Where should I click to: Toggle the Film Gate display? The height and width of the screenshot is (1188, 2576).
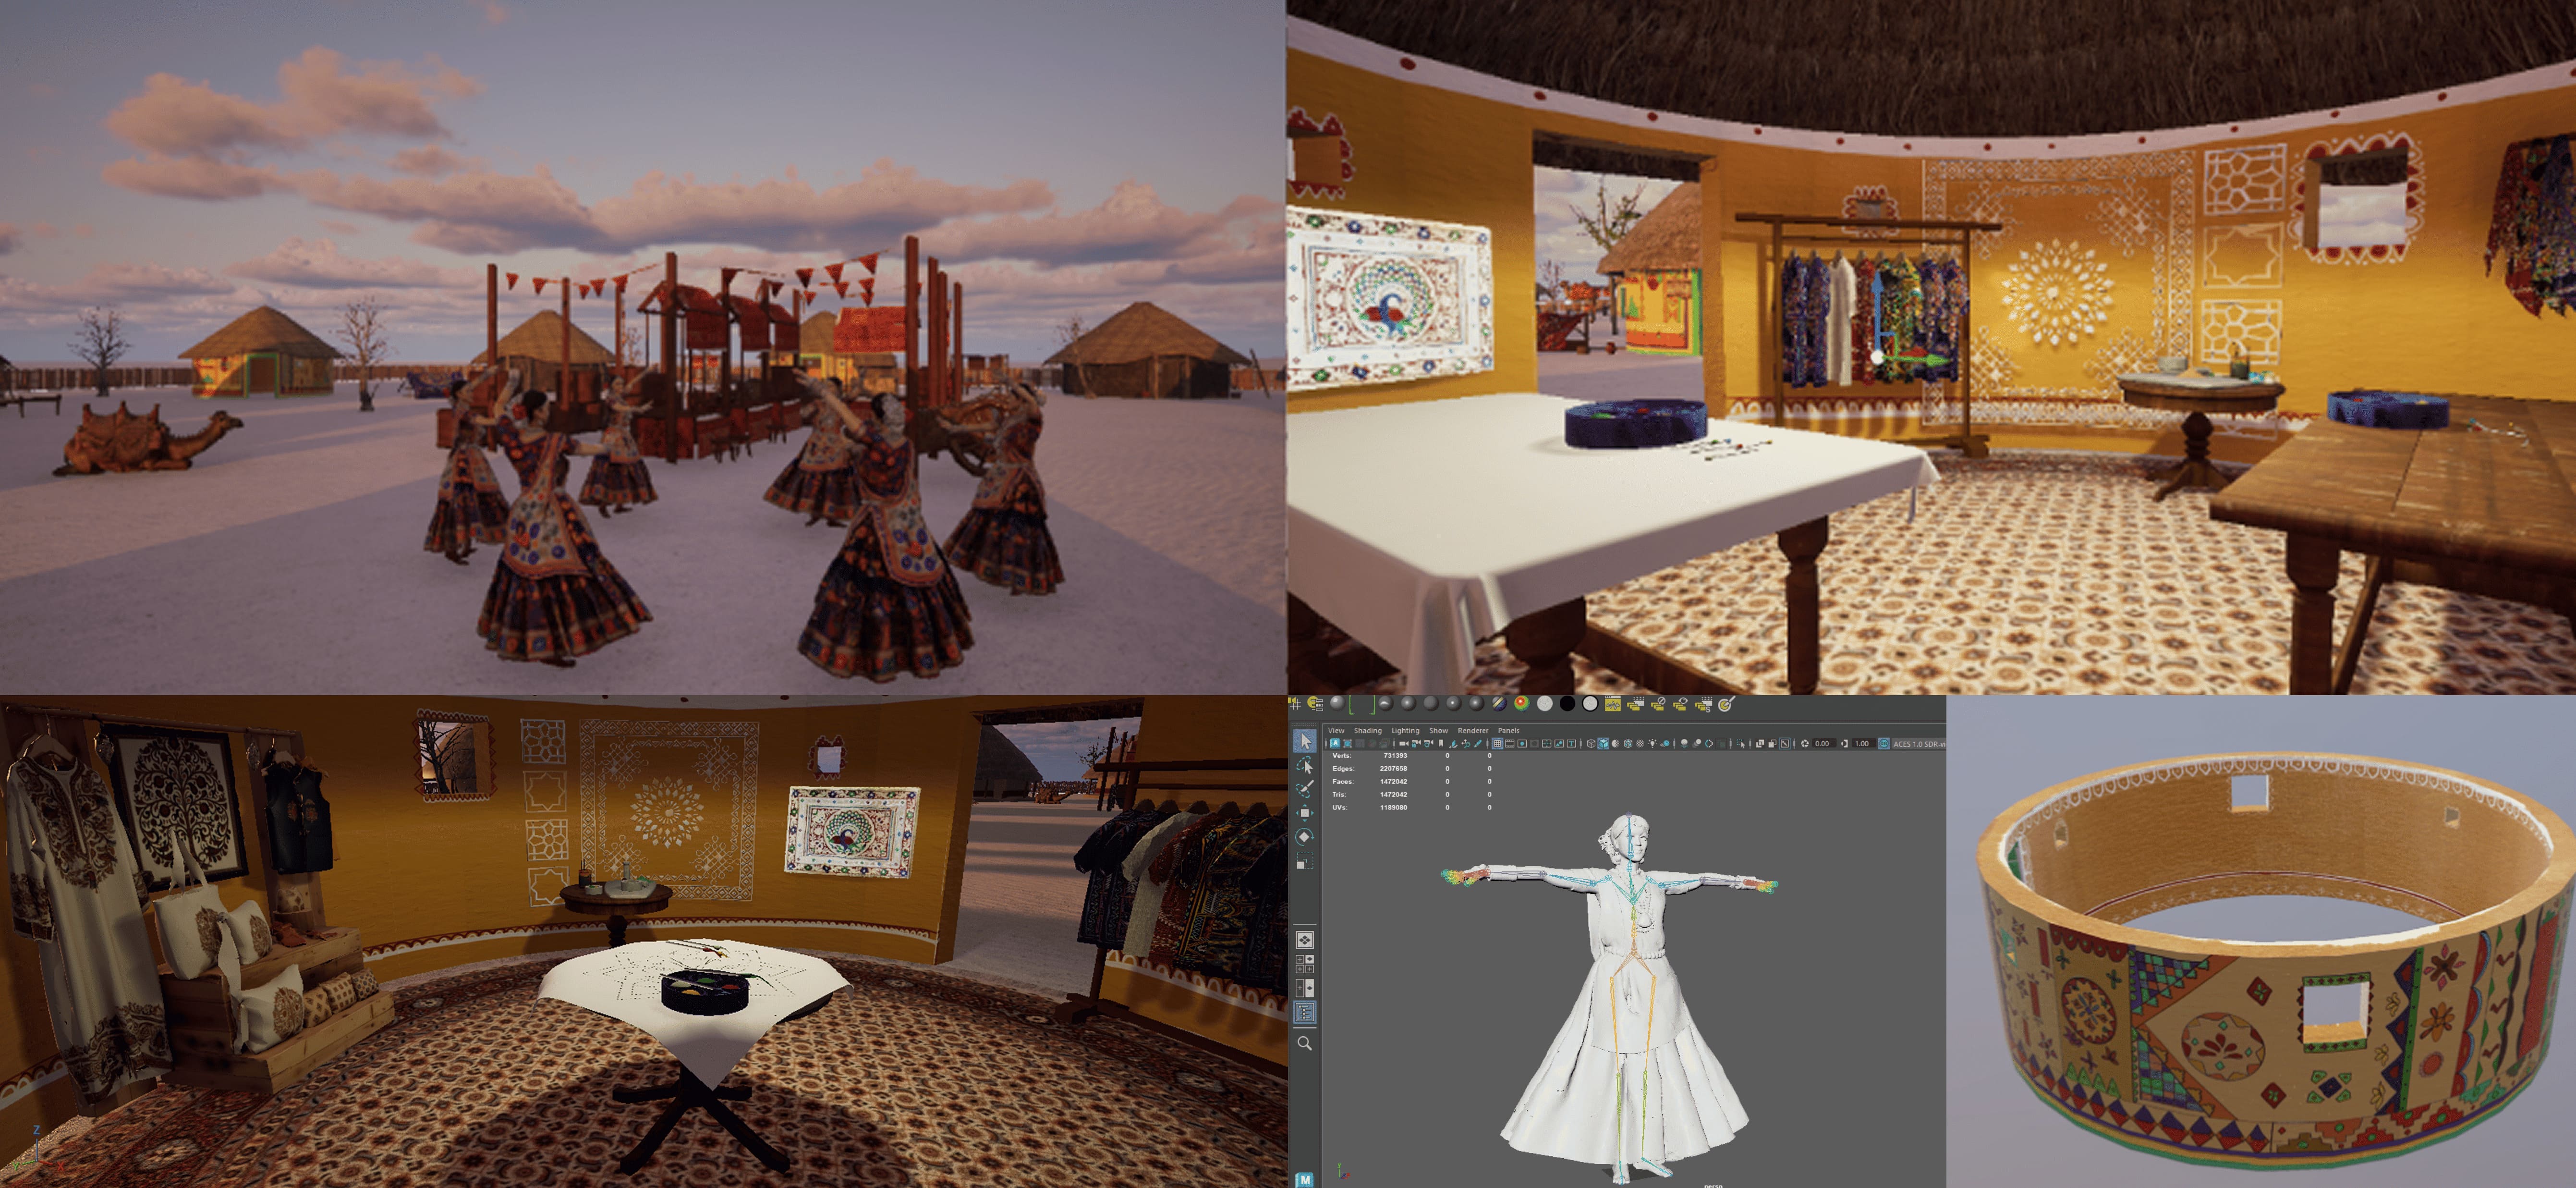[x=1509, y=743]
